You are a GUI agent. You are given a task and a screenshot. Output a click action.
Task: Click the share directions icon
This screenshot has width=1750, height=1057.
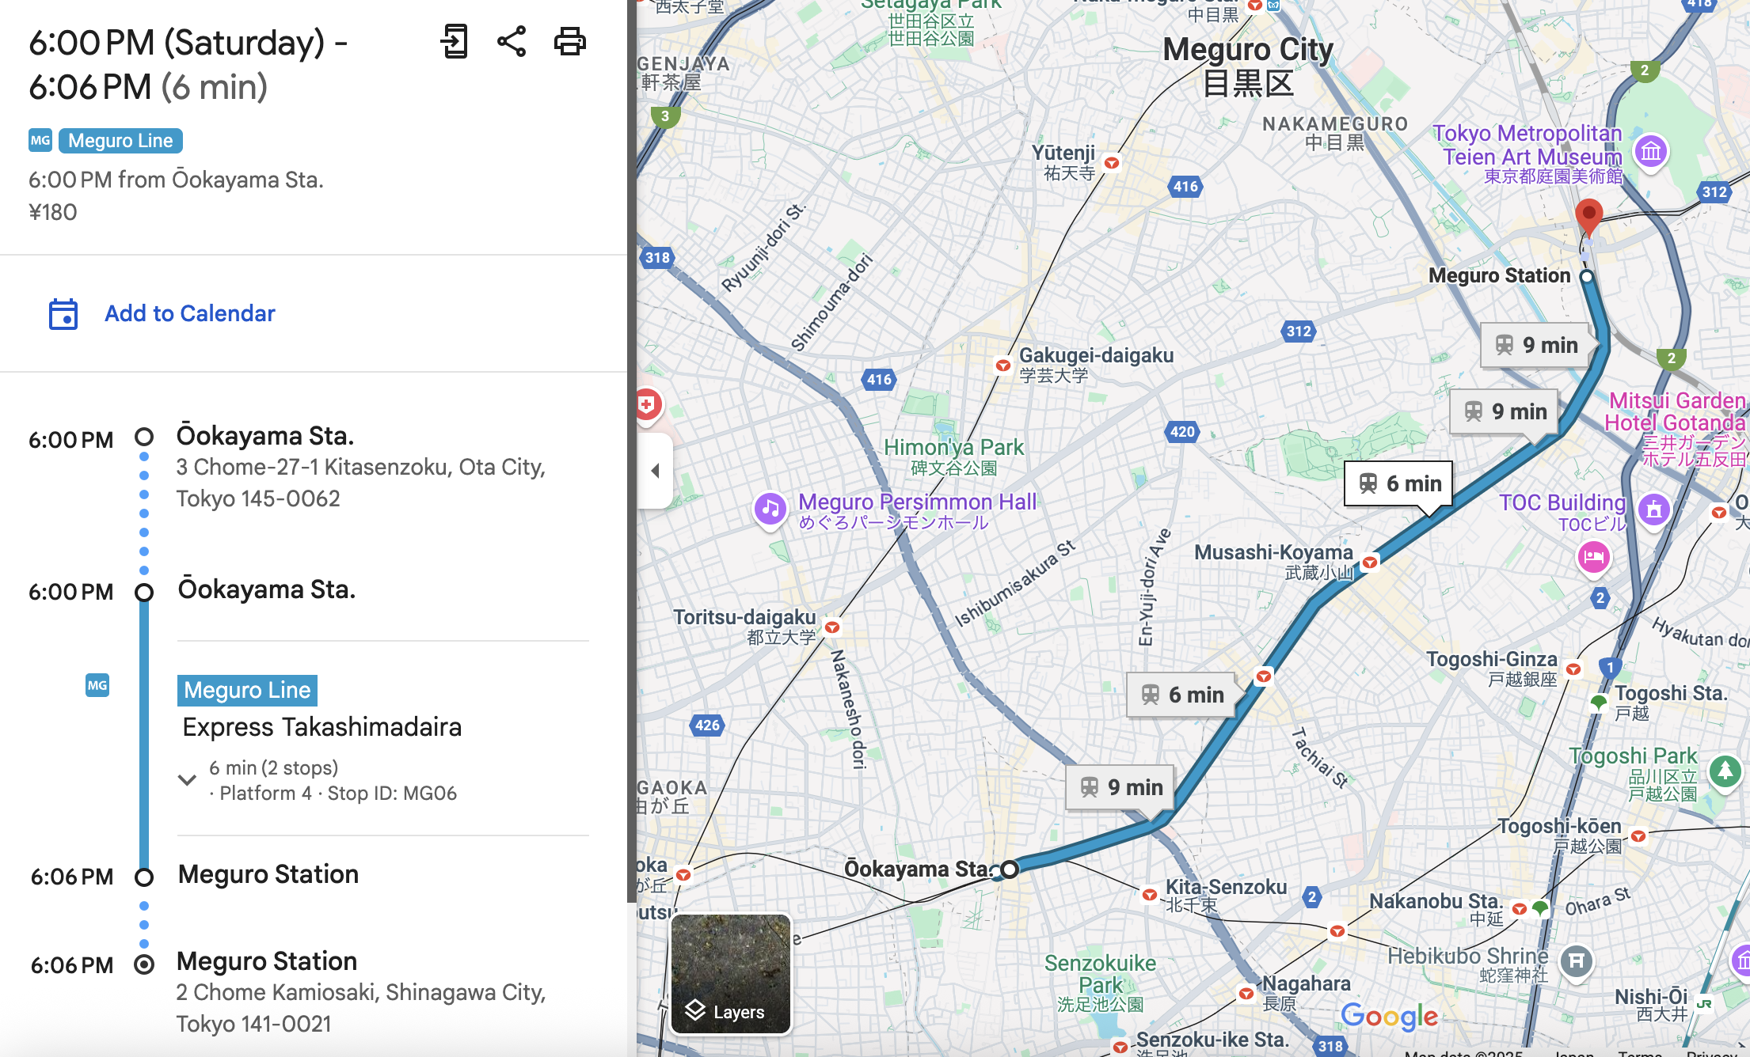pos(512,41)
